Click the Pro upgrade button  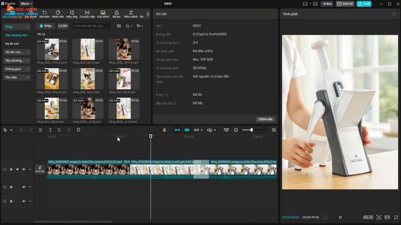[327, 4]
